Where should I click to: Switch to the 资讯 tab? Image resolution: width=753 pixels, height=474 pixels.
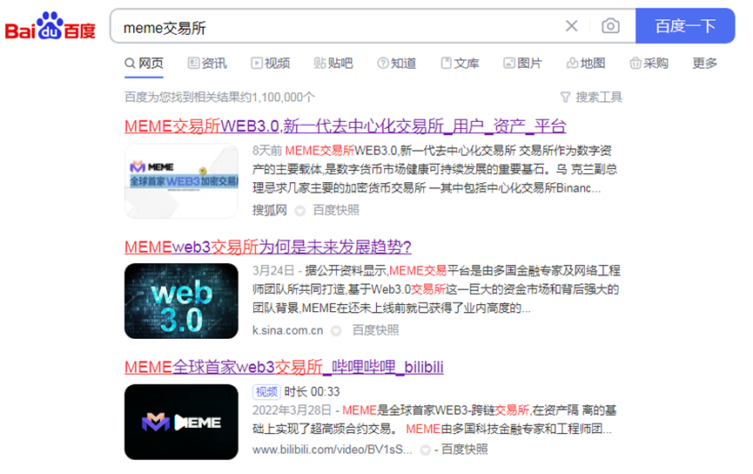click(x=207, y=64)
